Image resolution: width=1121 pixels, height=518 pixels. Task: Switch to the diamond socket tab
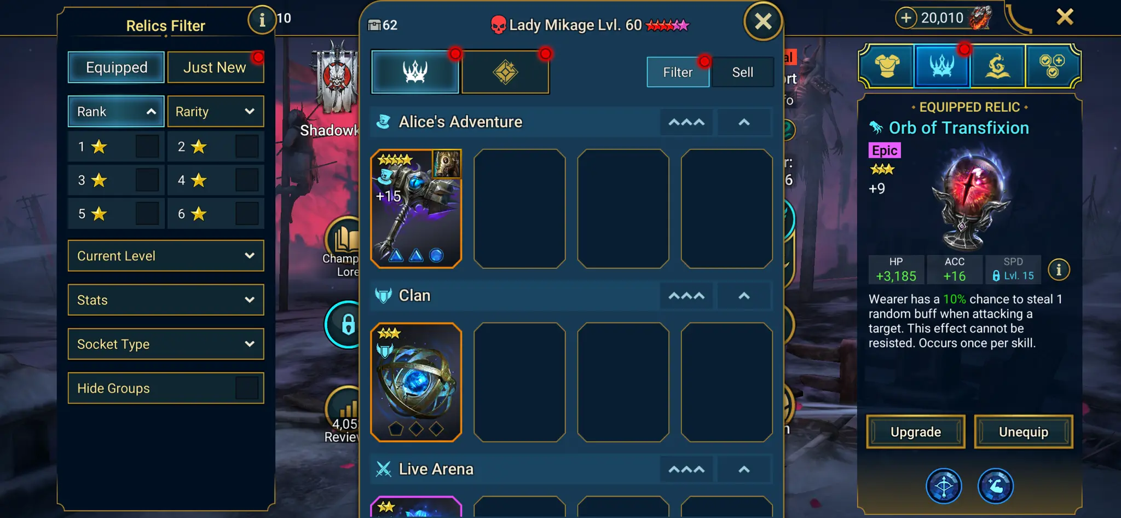[x=505, y=72]
